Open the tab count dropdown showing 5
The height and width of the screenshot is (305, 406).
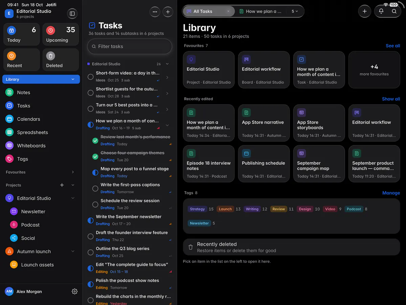pyautogui.click(x=295, y=11)
